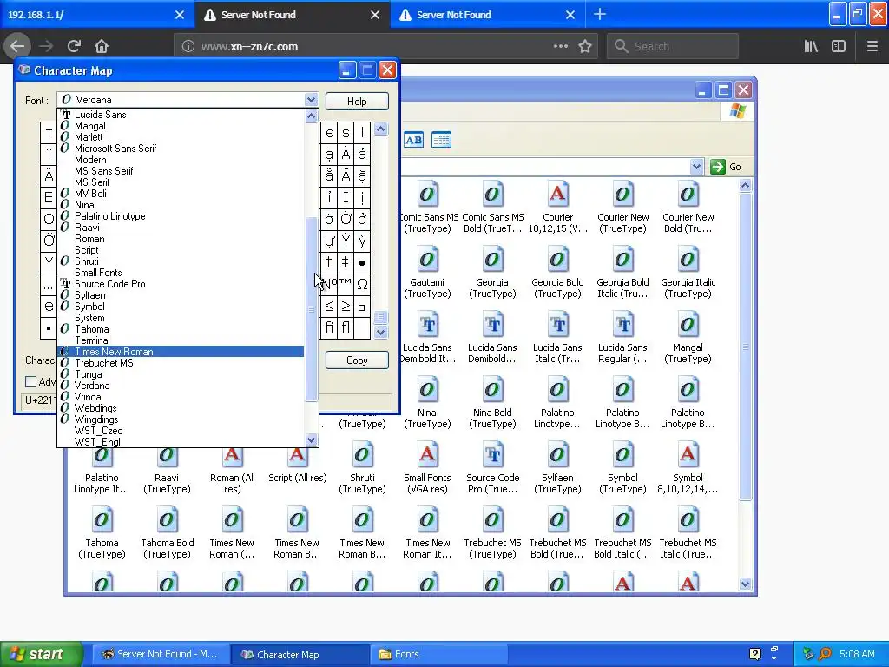Viewport: 889px width, 667px height.
Task: Choose Palatino Linotype from the dropdown
Action: 181,216
